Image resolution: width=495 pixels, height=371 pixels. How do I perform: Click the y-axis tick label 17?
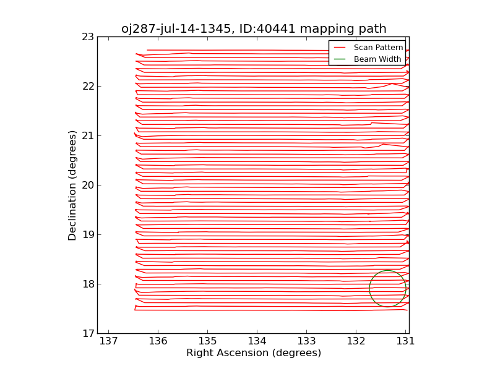pyautogui.click(x=88, y=333)
